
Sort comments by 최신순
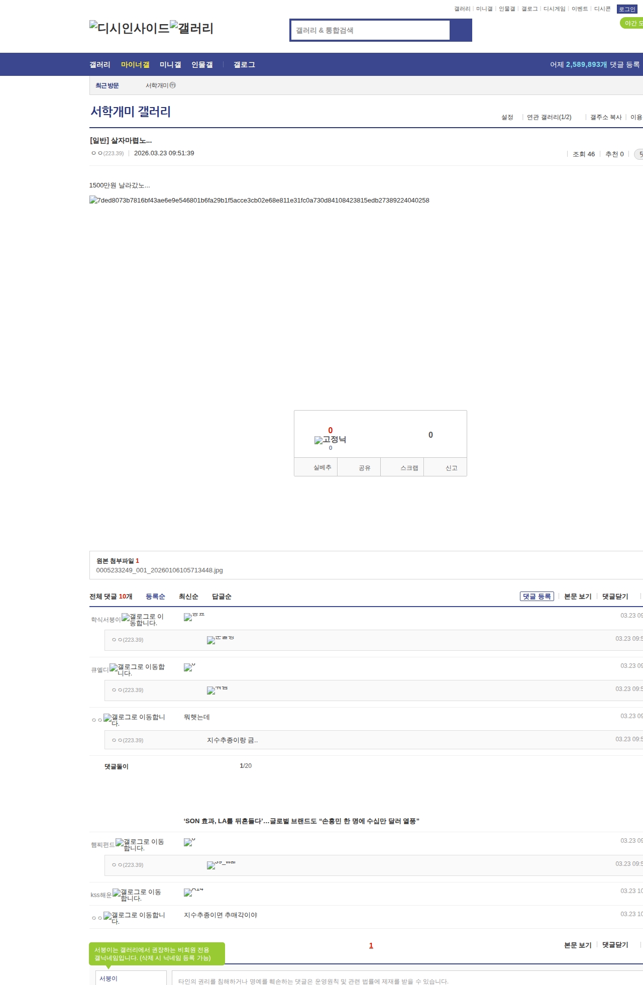(x=188, y=597)
